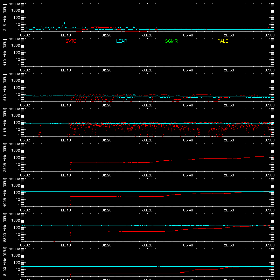This screenshot has width=280, height=280.
Task: Select the 15400 MHz [SFU] axis title
Action: point(5,262)
